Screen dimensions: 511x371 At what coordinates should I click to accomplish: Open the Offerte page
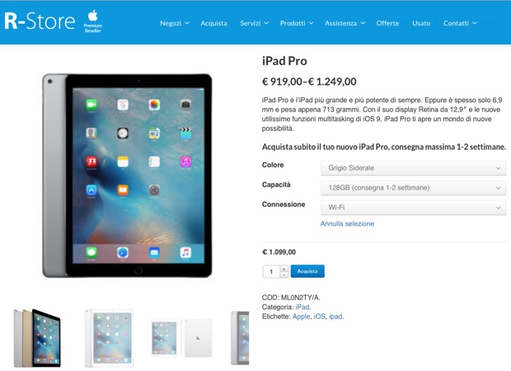[387, 23]
